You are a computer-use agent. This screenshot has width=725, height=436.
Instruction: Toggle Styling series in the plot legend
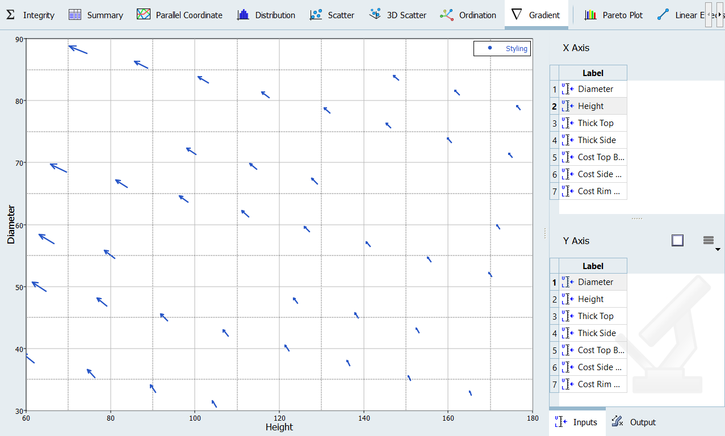[x=502, y=49]
